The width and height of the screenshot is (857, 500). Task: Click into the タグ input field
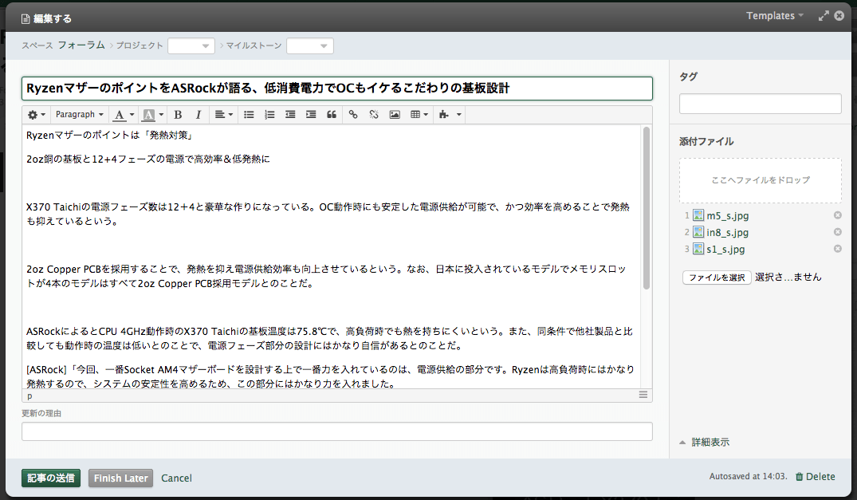[761, 104]
